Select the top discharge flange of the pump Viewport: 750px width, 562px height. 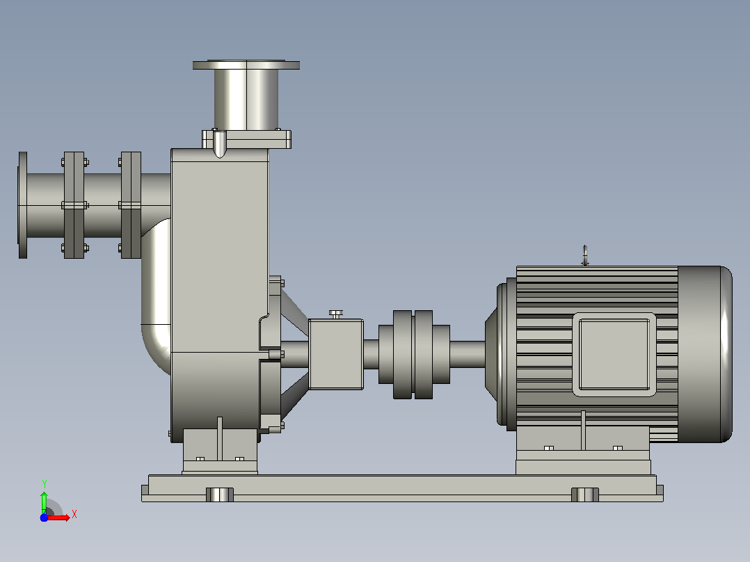(x=246, y=65)
